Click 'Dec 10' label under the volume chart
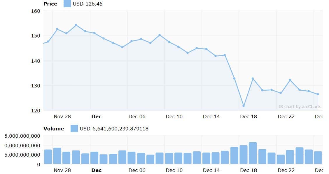This screenshot has height=174, width=329. click(x=174, y=170)
